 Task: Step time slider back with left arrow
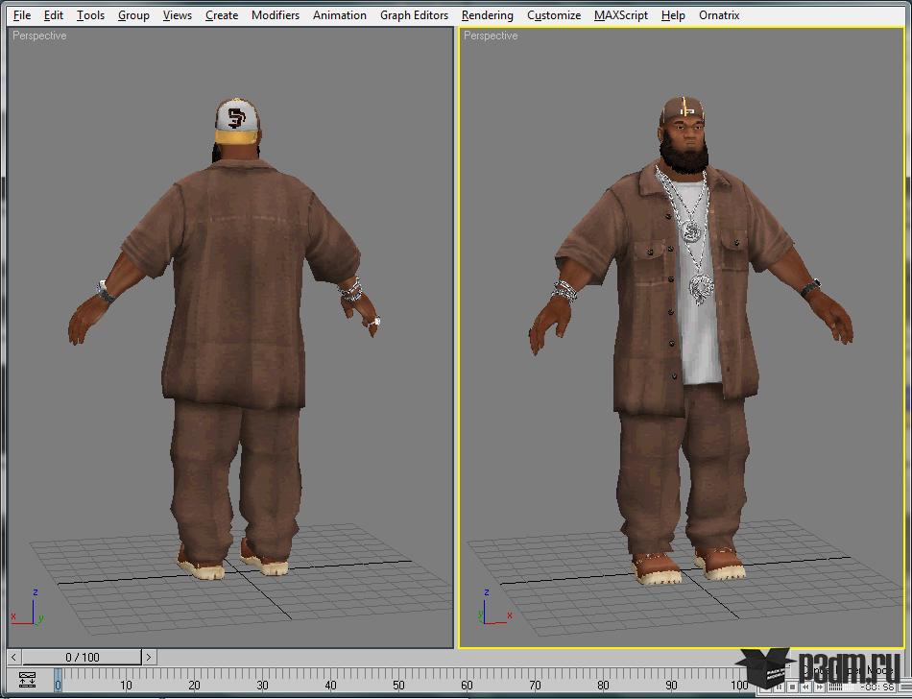14,657
